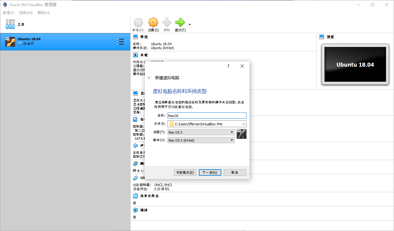Click the VirtualBox title bar app icon
Viewport: 394px width, 231px height.
coord(5,5)
